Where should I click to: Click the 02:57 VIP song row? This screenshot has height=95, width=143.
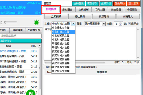click(19, 82)
